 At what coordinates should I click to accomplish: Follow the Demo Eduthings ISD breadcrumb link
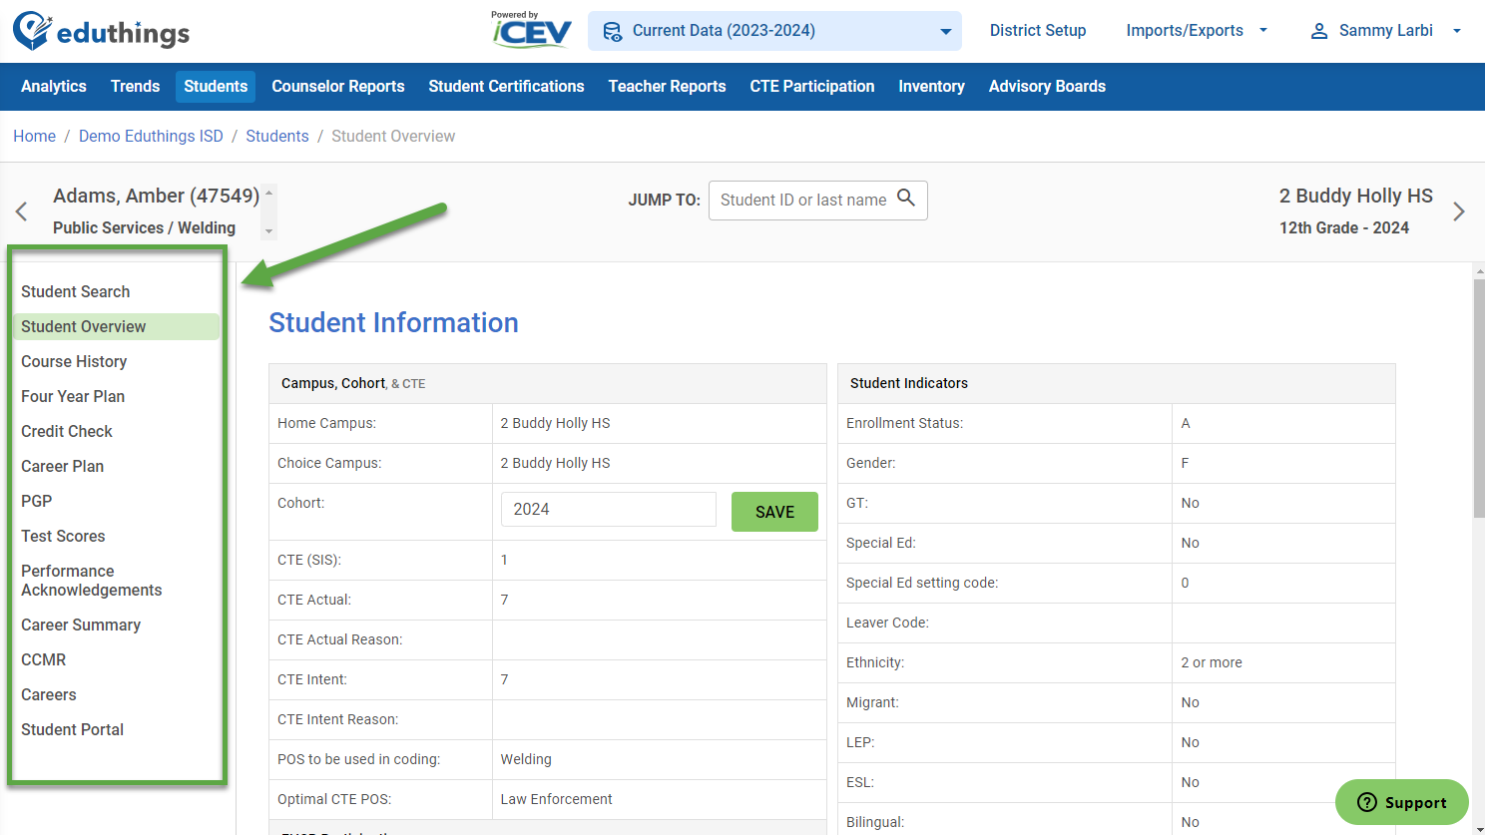(x=151, y=136)
